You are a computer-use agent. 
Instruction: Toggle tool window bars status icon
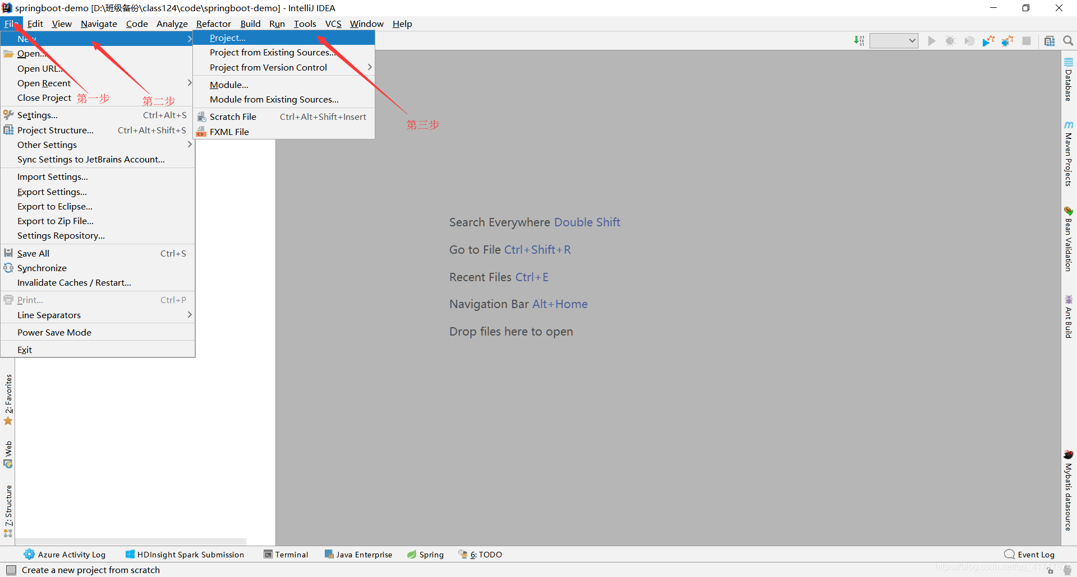coord(11,570)
